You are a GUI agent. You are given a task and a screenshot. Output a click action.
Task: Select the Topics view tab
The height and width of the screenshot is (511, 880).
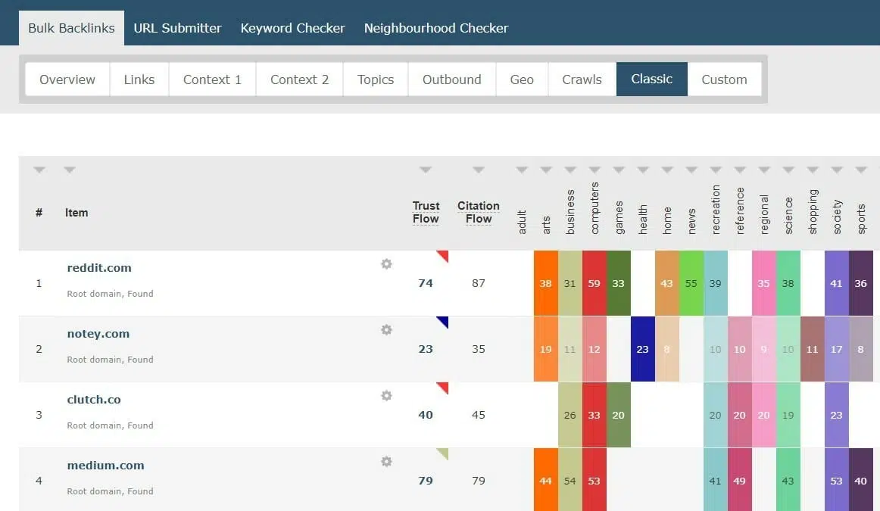[376, 79]
